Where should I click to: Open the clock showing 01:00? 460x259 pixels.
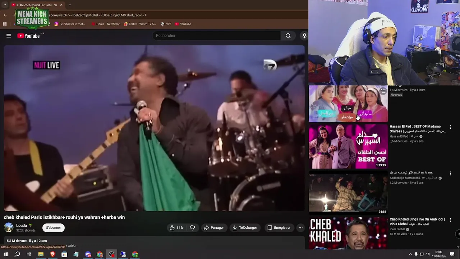click(x=439, y=254)
